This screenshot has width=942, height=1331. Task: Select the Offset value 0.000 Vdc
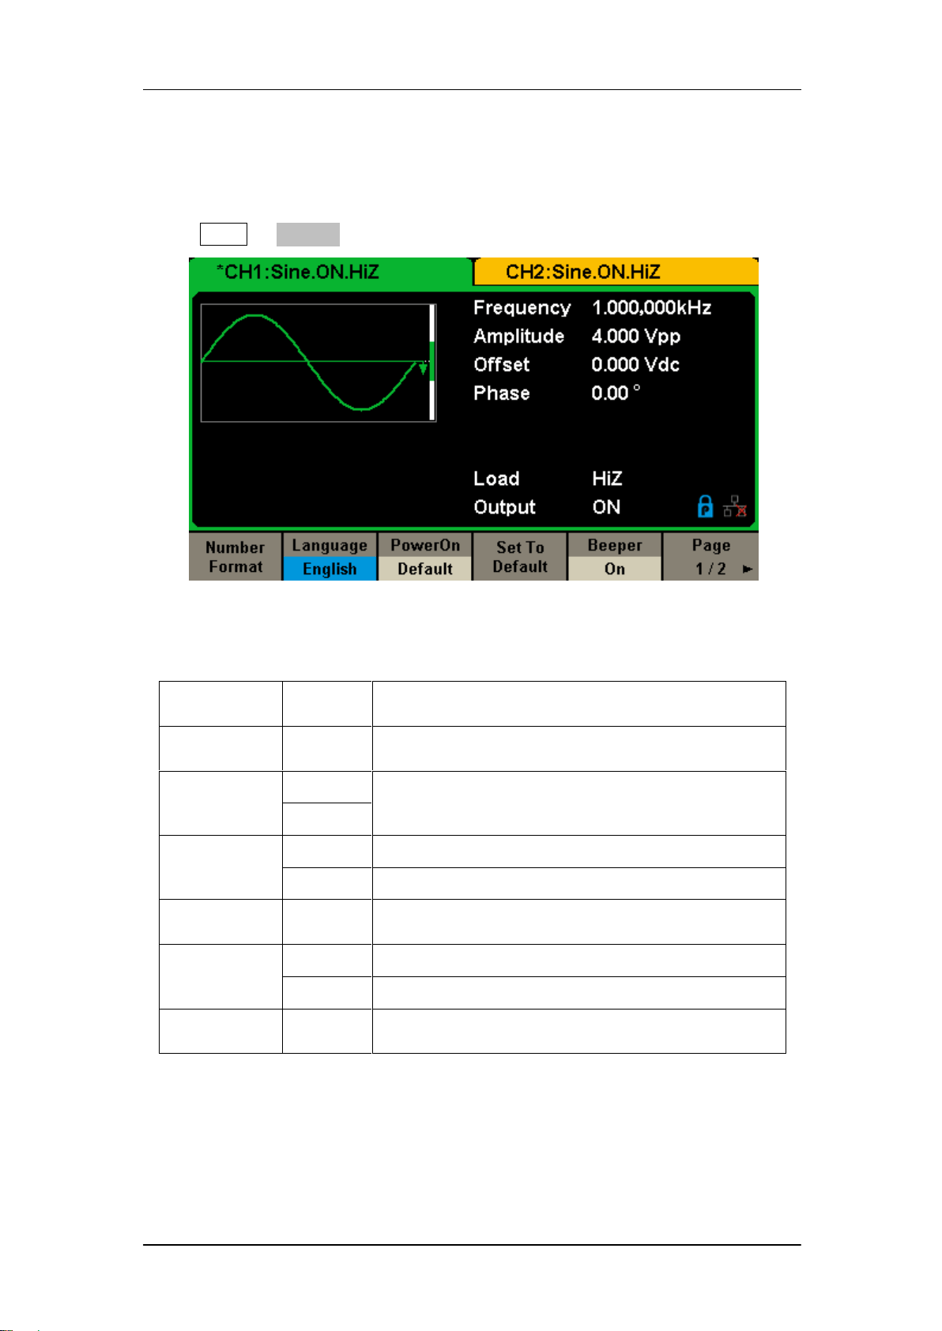635,364
